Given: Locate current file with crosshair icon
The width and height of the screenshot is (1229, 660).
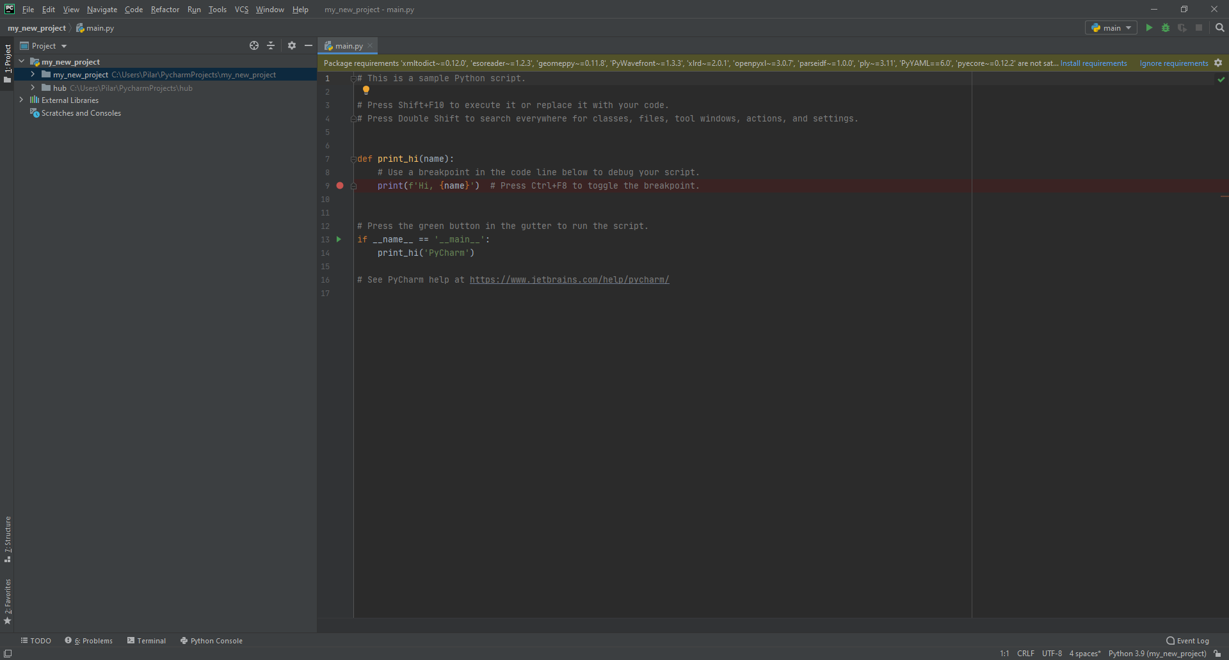Looking at the screenshot, I should [254, 45].
